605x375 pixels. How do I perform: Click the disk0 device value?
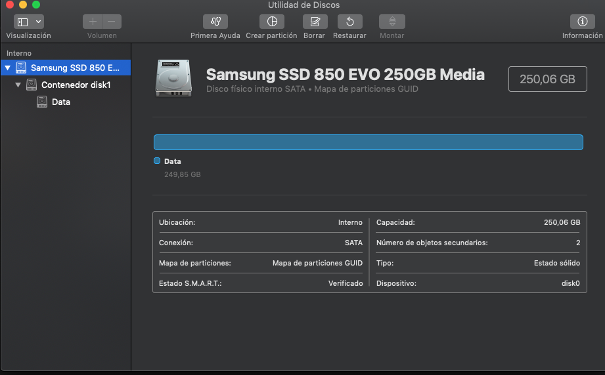pos(571,283)
